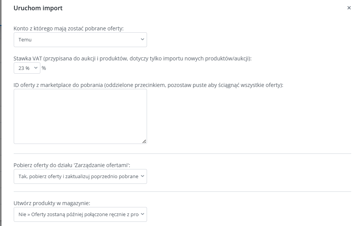Focus the marketplace offer ID text area
The width and height of the screenshot is (363, 226).
[x=80, y=116]
